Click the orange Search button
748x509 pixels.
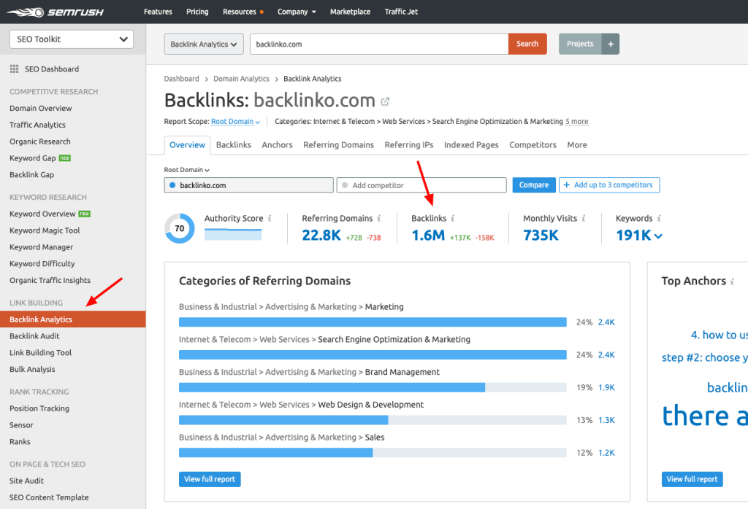527,44
